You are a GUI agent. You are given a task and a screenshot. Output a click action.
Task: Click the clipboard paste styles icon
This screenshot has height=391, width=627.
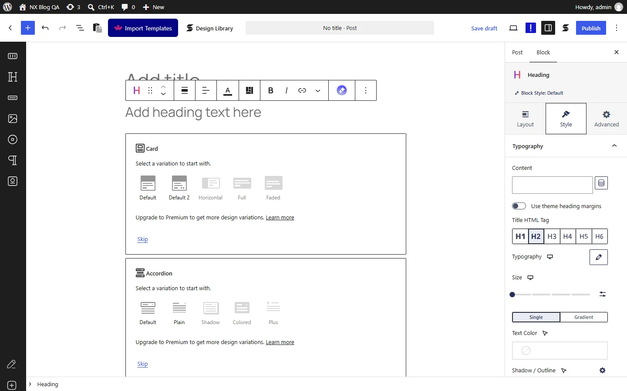(98, 28)
